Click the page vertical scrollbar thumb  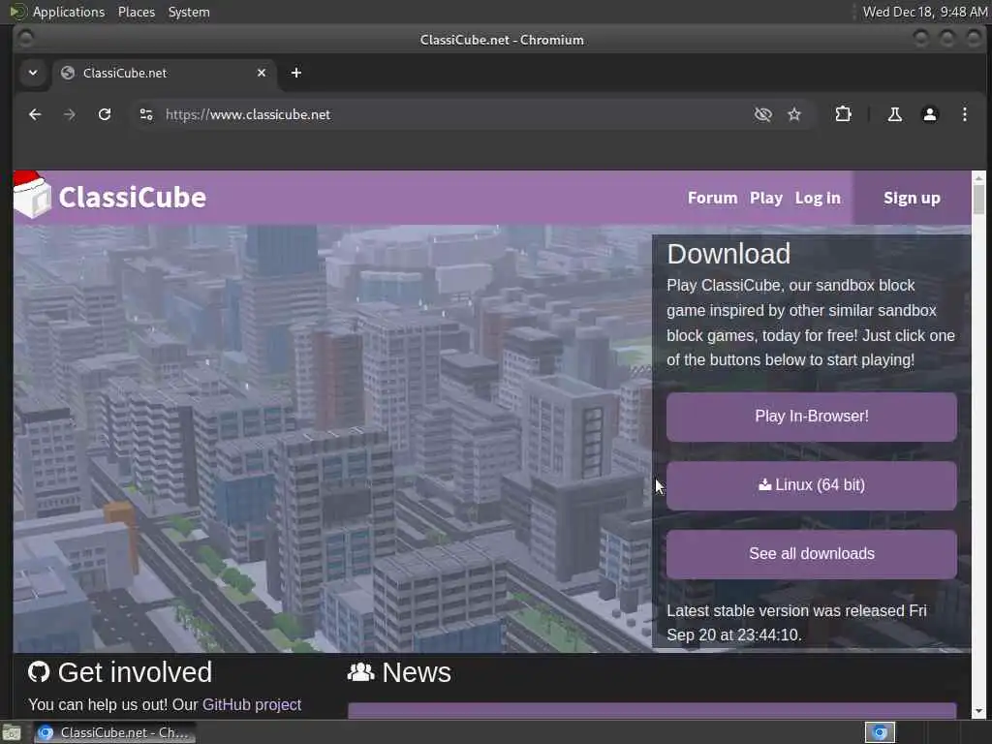(x=978, y=199)
